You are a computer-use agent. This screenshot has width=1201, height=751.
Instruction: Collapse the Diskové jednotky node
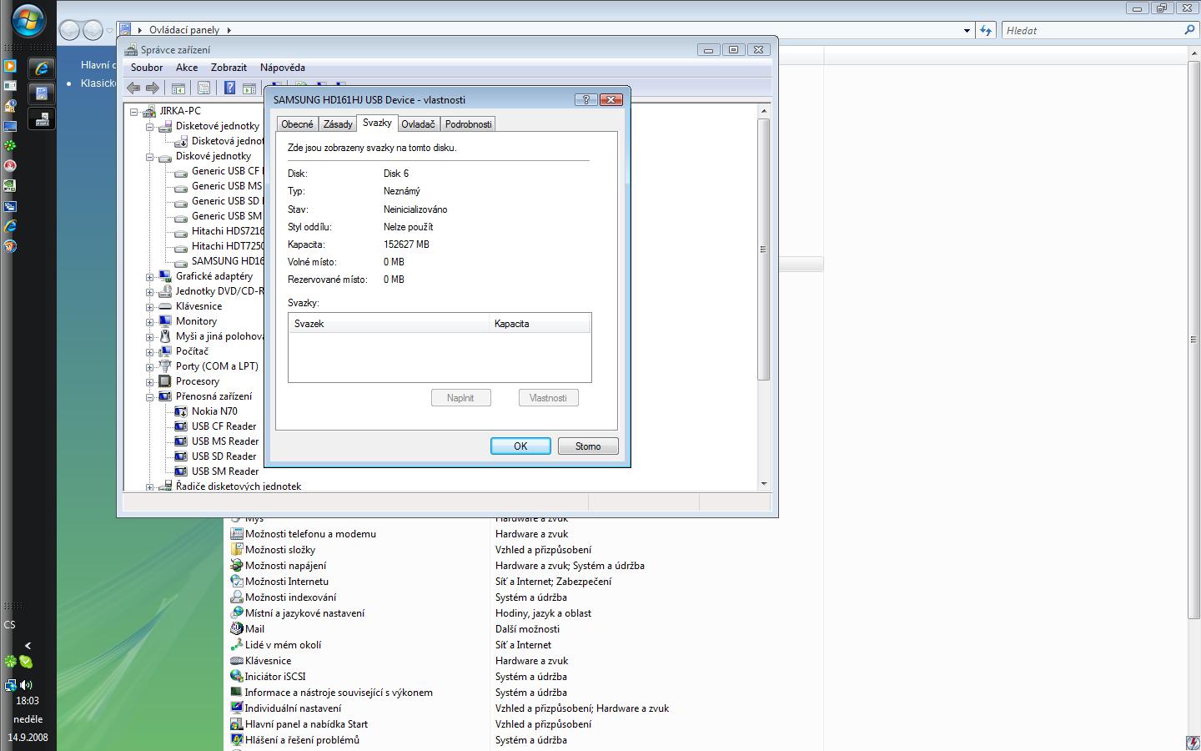pos(149,157)
